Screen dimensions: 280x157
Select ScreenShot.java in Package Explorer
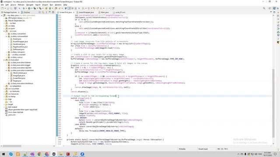tap(19, 78)
